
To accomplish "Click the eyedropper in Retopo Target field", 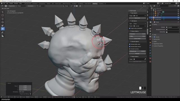I will pos(145,59).
